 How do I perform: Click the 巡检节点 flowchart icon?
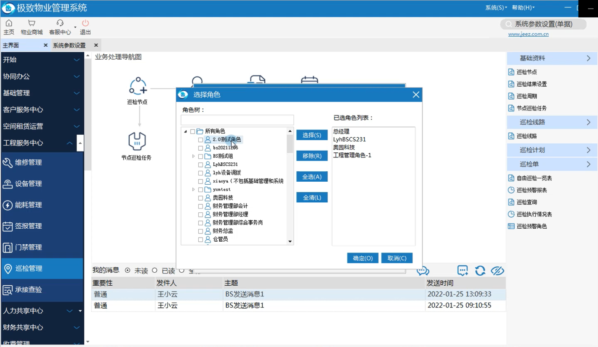pos(138,86)
